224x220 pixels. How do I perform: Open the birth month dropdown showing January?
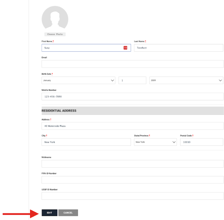pos(78,80)
